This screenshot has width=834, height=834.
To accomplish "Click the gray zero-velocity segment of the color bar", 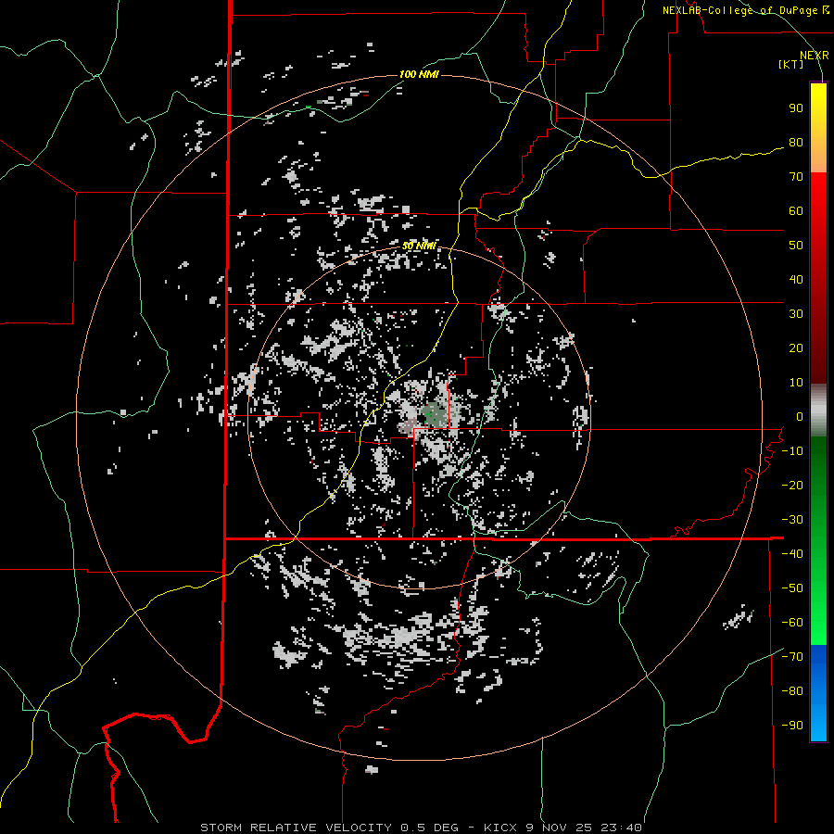I will tap(818, 410).
